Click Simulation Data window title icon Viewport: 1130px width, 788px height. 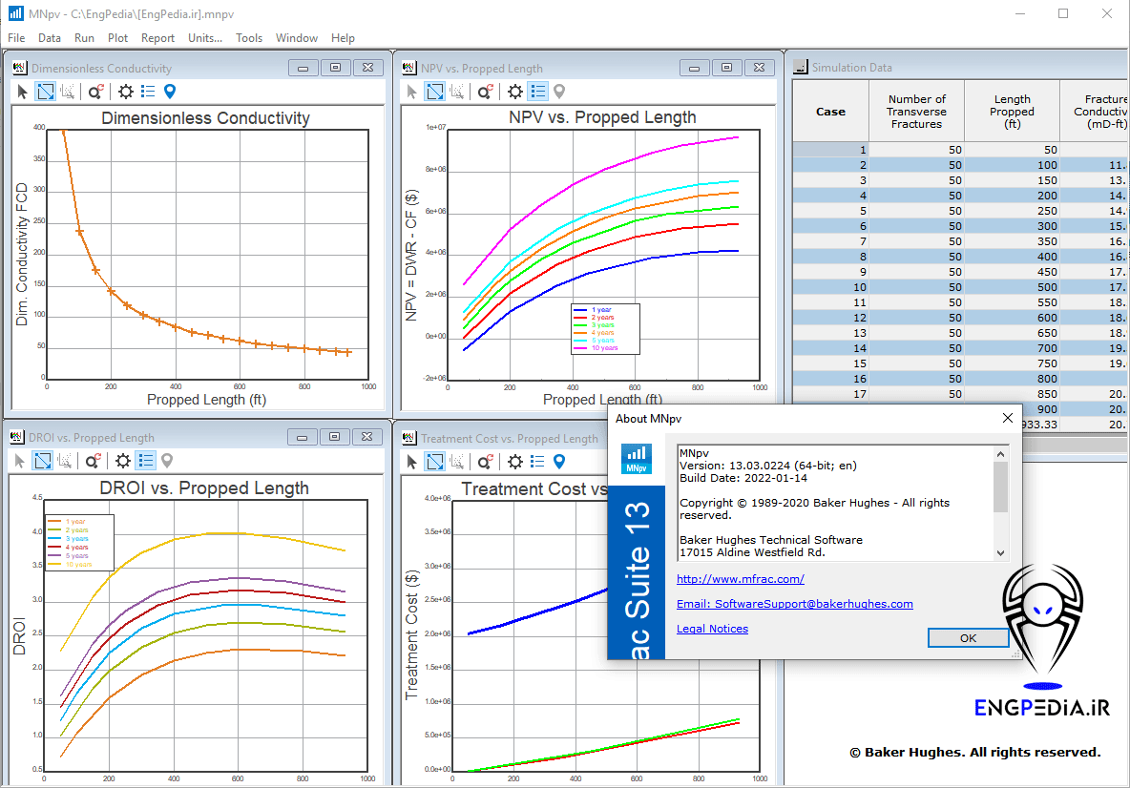coord(800,67)
